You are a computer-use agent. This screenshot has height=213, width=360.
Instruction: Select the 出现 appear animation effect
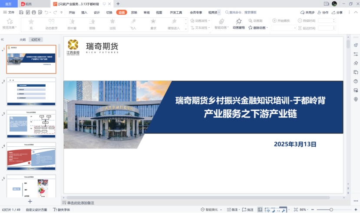point(112,24)
